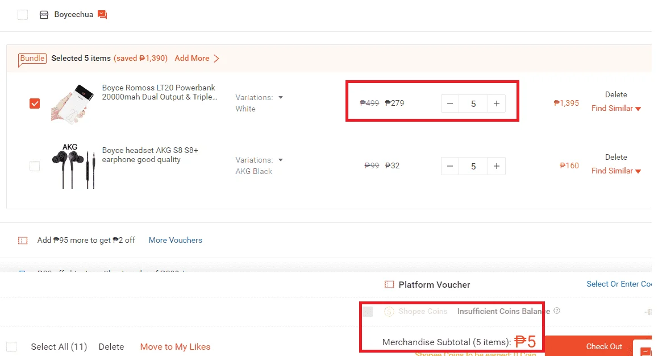The height and width of the screenshot is (356, 658).
Task: Click the '(saved ₱1,390)' text
Action: 140,59
